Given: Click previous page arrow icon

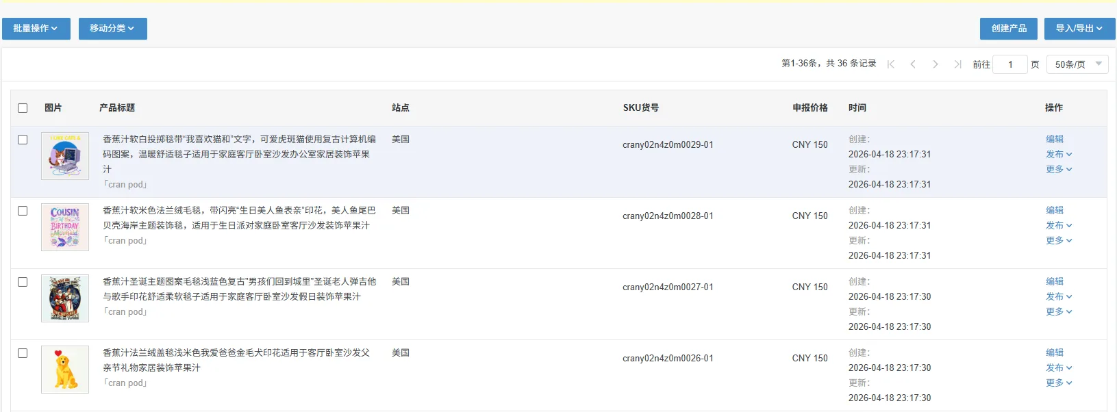Looking at the screenshot, I should (913, 64).
